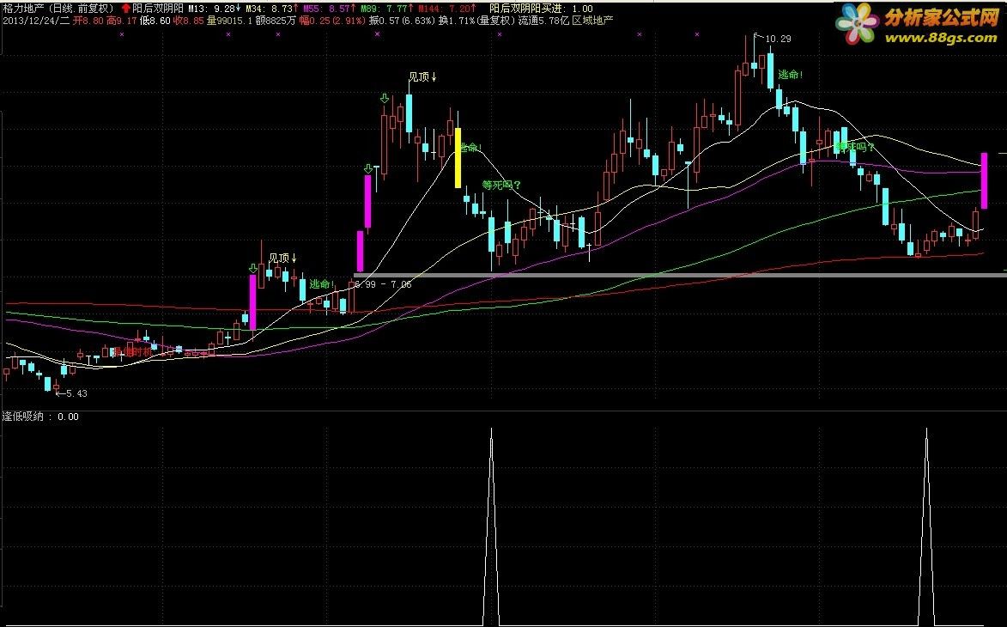The image size is (1007, 627).
Task: Click the lower 见顶↓ label beside the first magenta candle
Action: (282, 259)
